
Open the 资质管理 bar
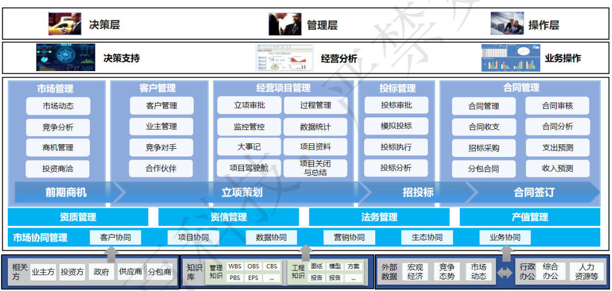(x=78, y=217)
